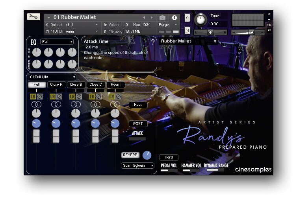Screen dimensions: 297x199
Task: Go to next instrument with right arrow
Action: click(152, 18)
